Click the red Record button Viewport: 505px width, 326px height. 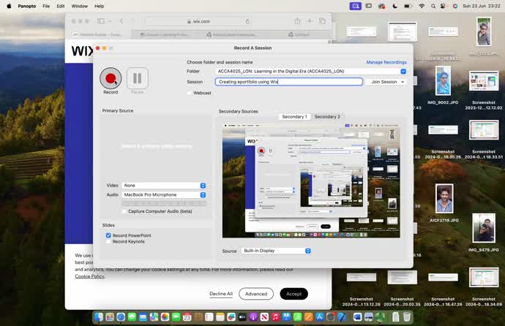coord(111,78)
